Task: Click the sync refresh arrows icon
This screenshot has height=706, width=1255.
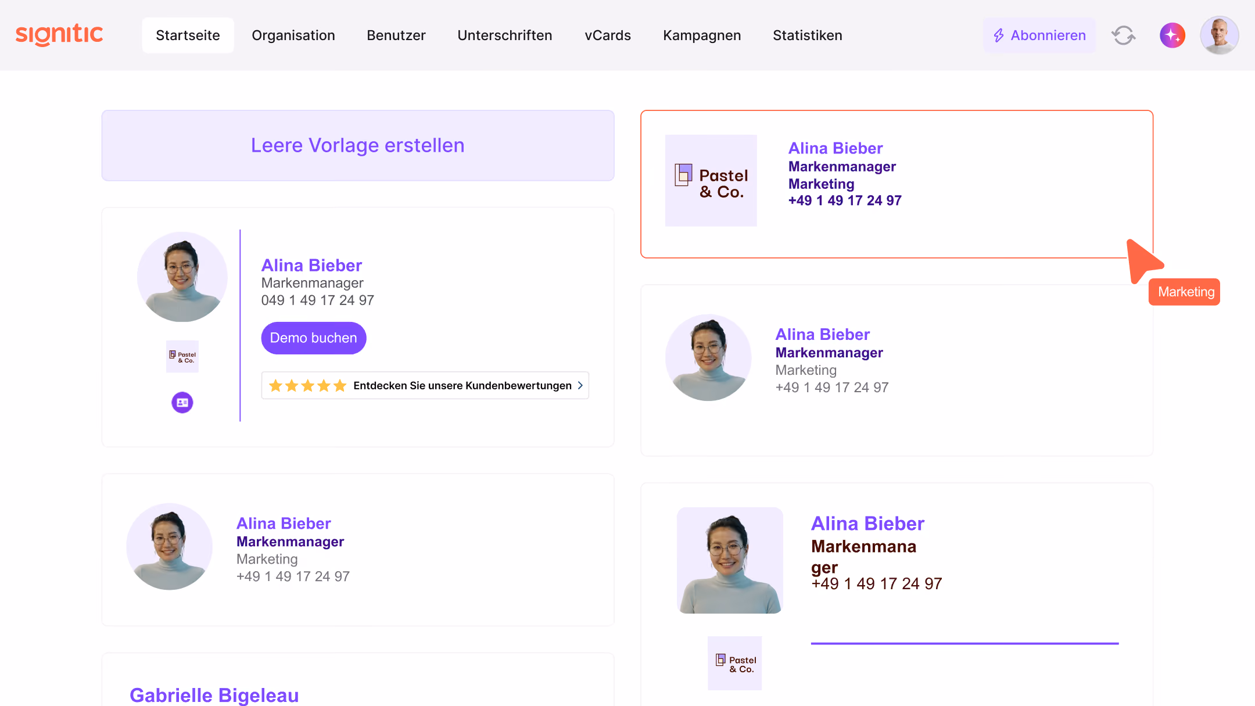Action: coord(1124,35)
